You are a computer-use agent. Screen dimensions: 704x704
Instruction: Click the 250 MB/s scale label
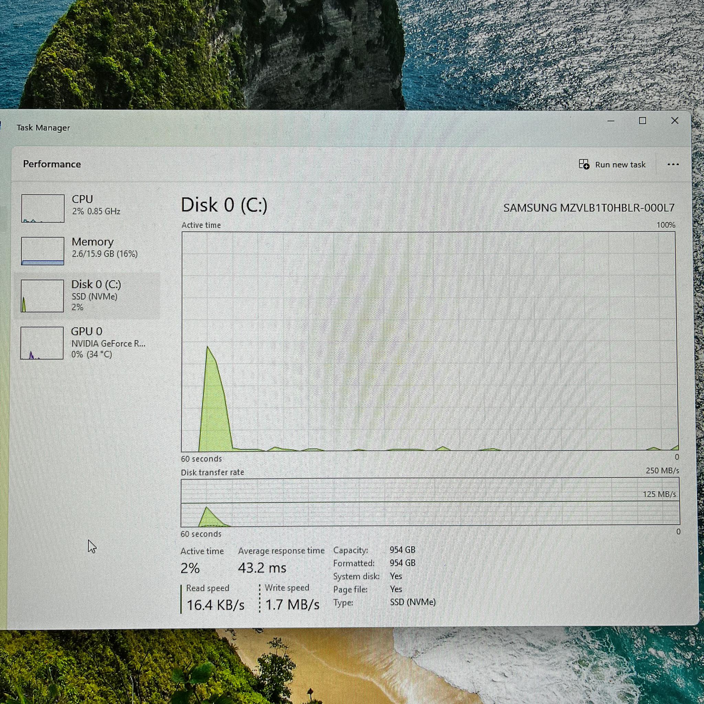[662, 471]
